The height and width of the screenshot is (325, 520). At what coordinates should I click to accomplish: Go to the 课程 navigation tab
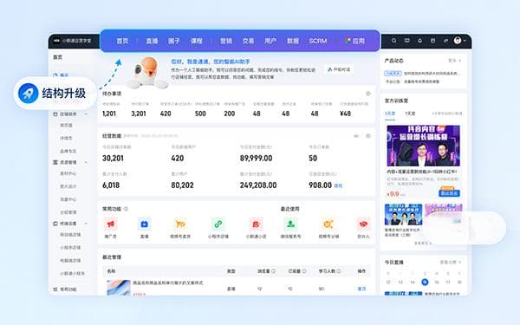pos(197,41)
